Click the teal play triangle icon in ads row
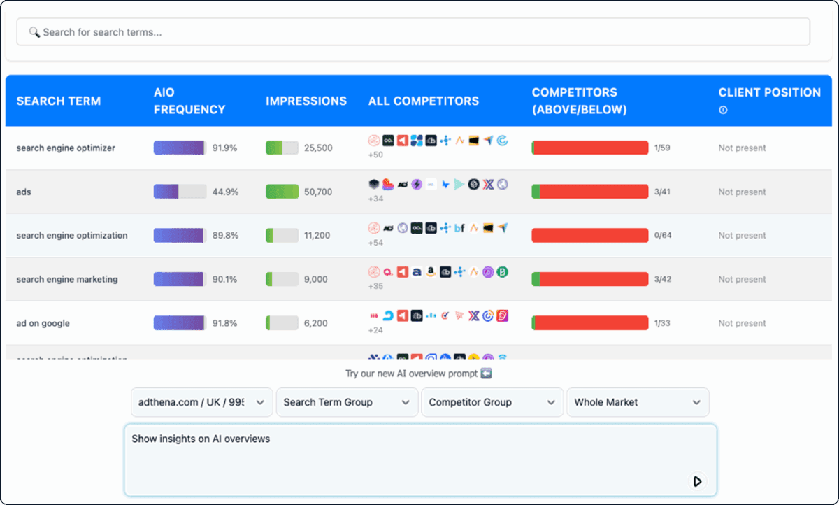This screenshot has height=505, width=839. [x=459, y=184]
